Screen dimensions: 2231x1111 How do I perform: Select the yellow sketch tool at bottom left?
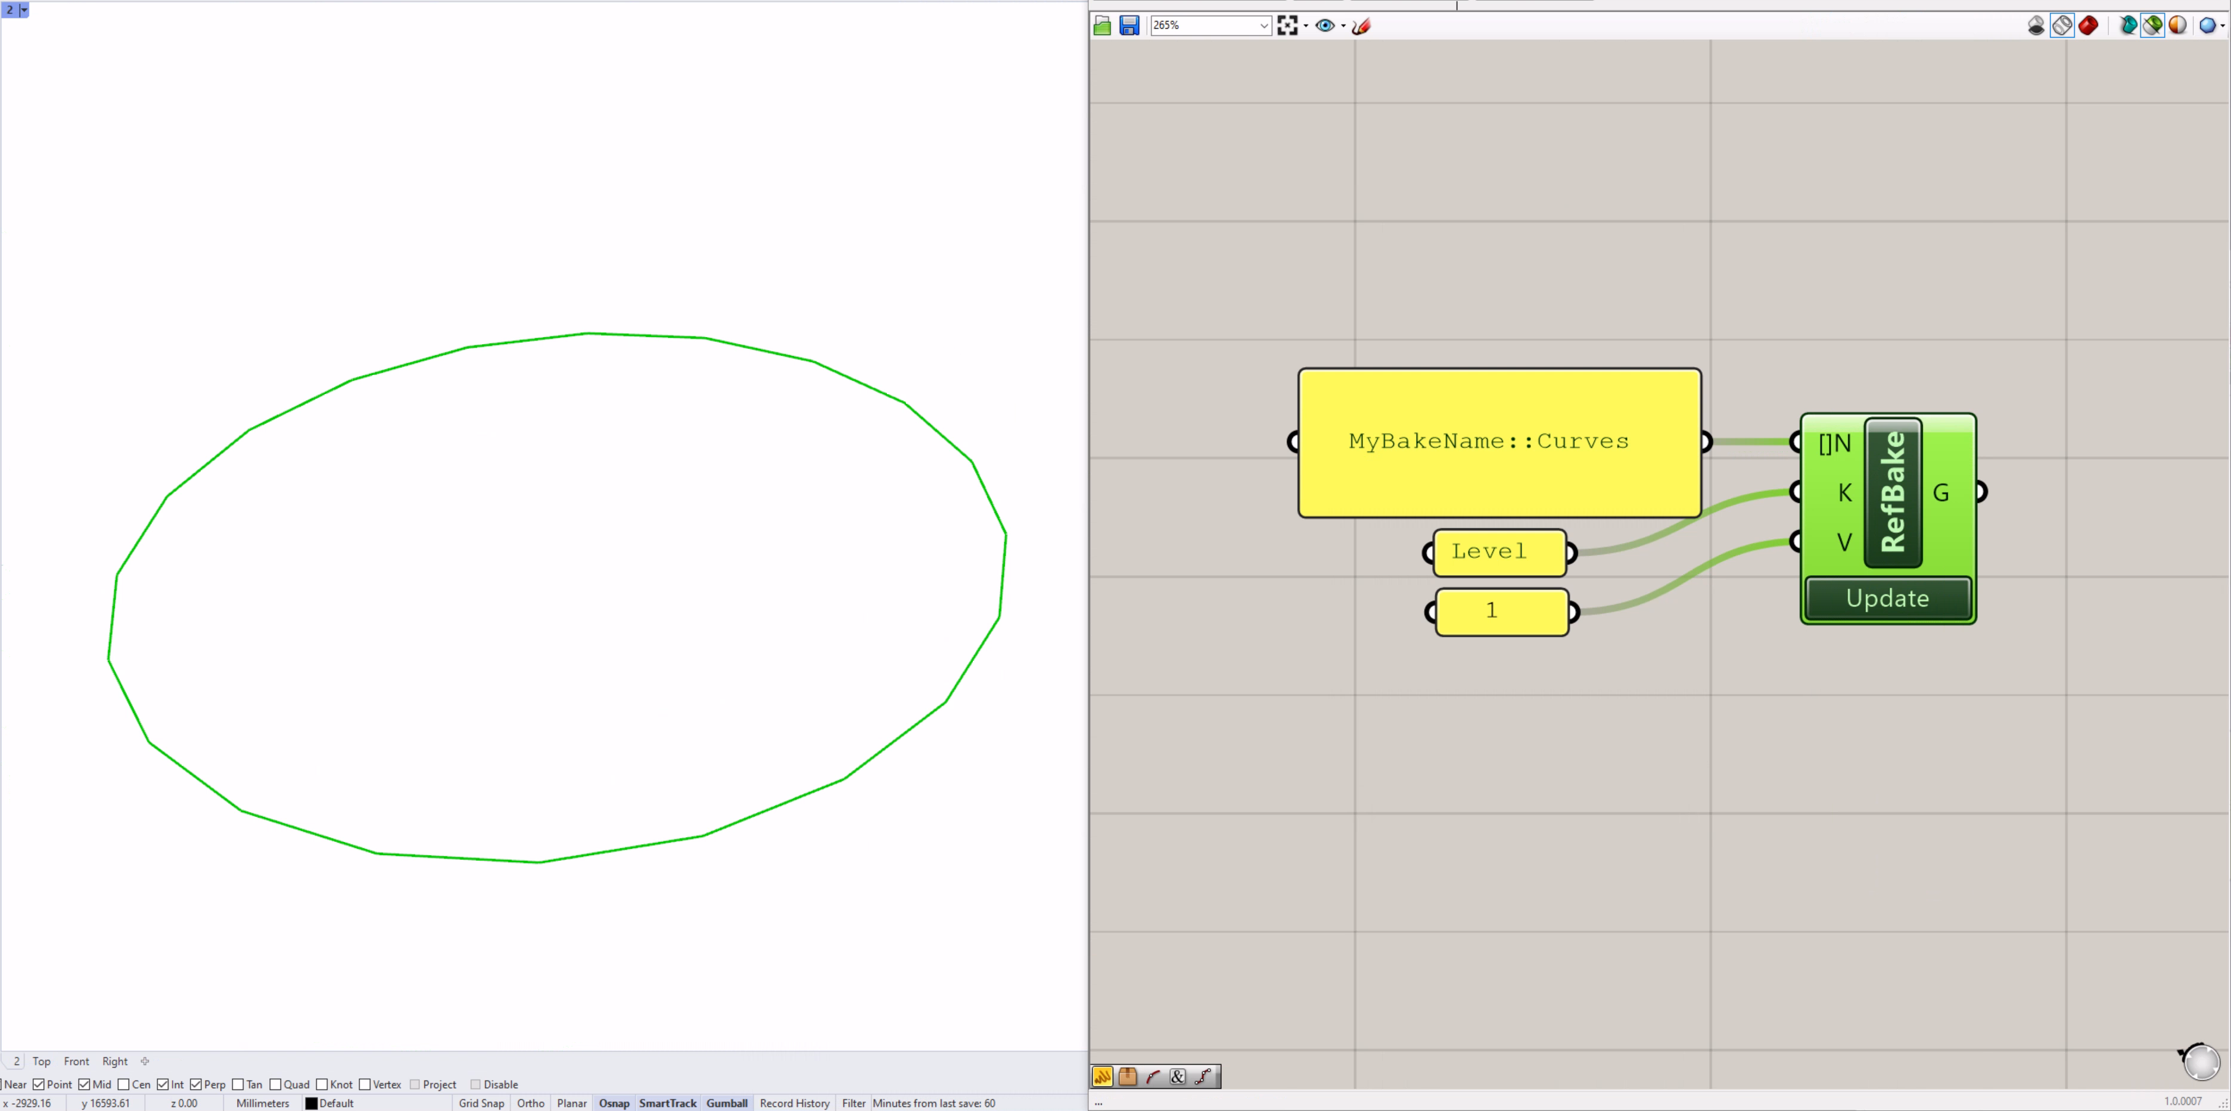coord(1103,1075)
